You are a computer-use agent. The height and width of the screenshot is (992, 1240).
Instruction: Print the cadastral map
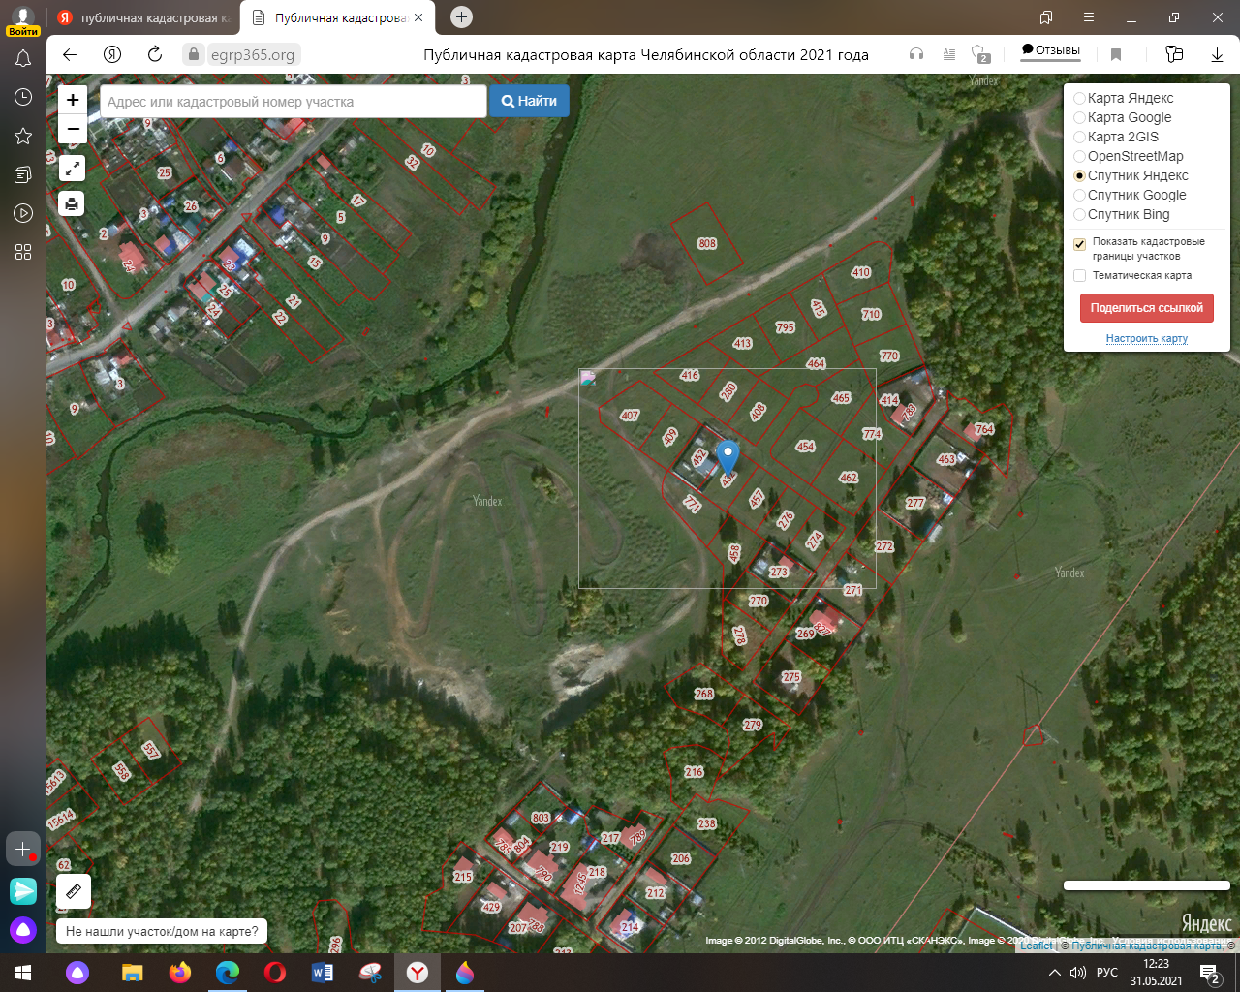pyautogui.click(x=73, y=203)
